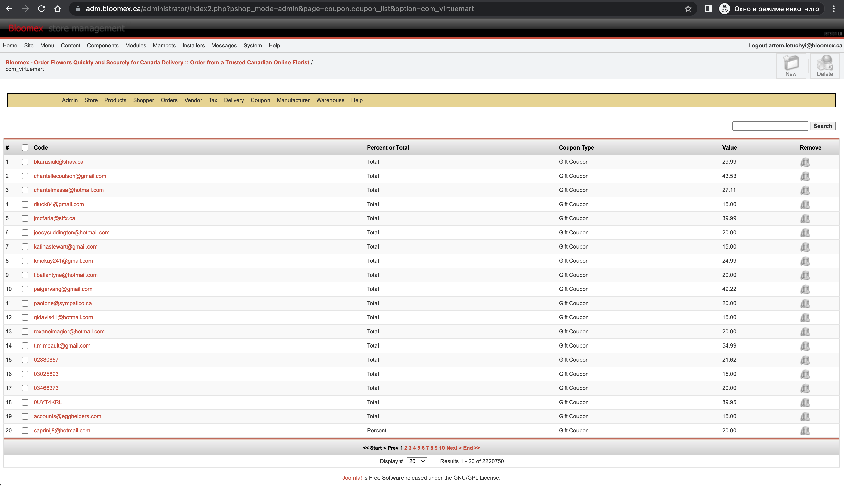Viewport: 844px width, 494px height.
Task: Check the box for coupon 0UYT4KRL
Action: click(25, 402)
